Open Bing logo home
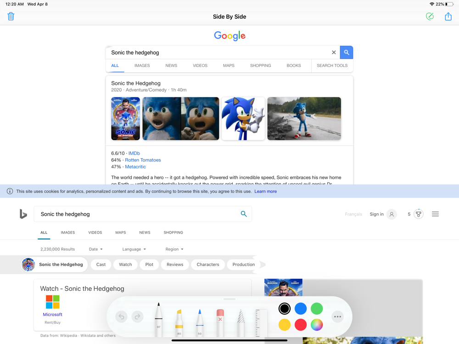459x344 pixels. coord(23,214)
